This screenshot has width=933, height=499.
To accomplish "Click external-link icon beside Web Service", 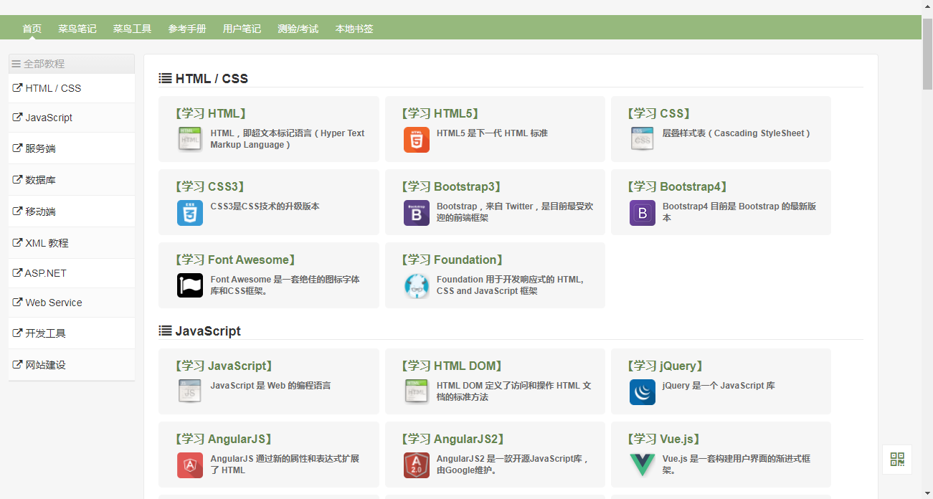I will [x=18, y=303].
